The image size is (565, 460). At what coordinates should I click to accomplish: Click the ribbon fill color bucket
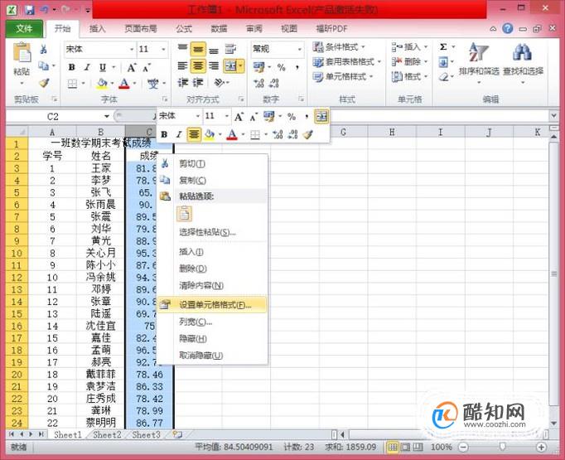[102, 84]
